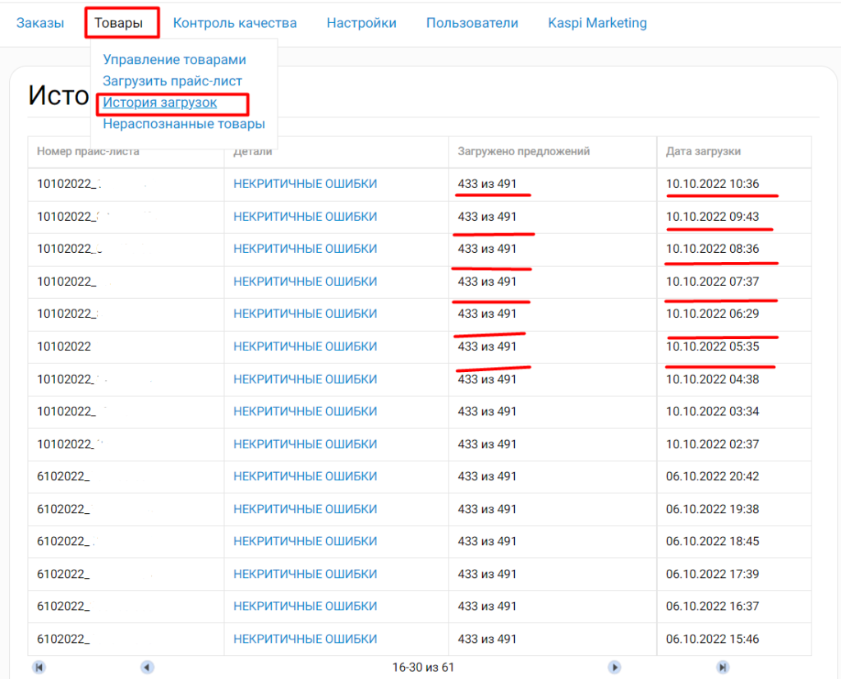Select Управление товарами menu item
The height and width of the screenshot is (679, 841).
tap(174, 60)
